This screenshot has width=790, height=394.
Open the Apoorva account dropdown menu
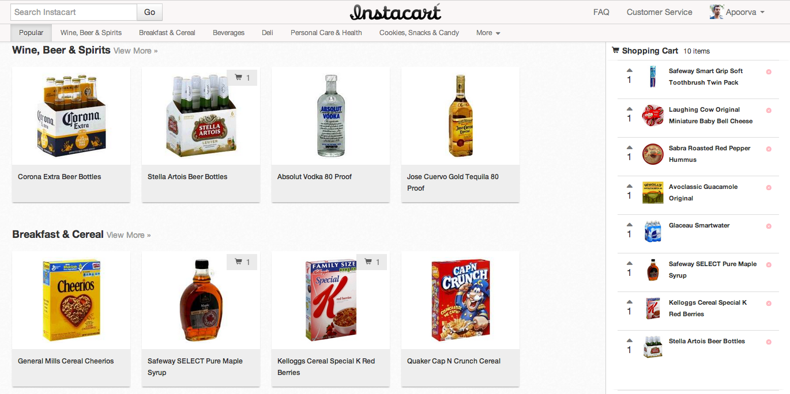click(738, 12)
